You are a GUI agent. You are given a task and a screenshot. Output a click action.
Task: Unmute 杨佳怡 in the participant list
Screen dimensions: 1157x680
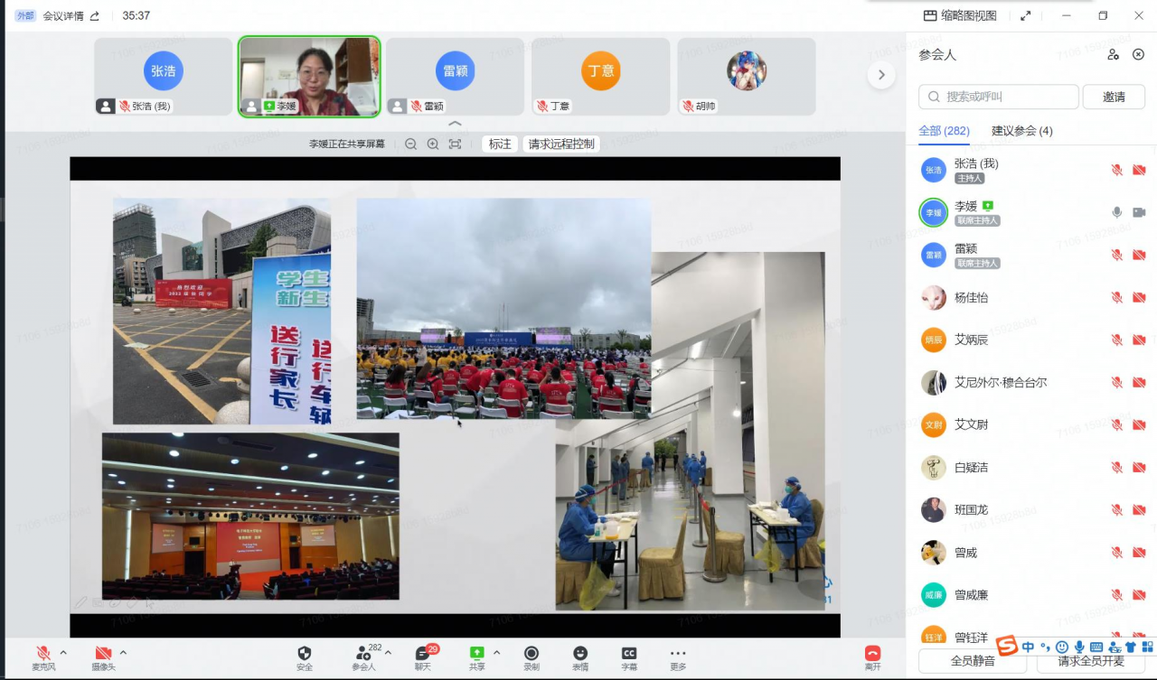click(x=1115, y=297)
